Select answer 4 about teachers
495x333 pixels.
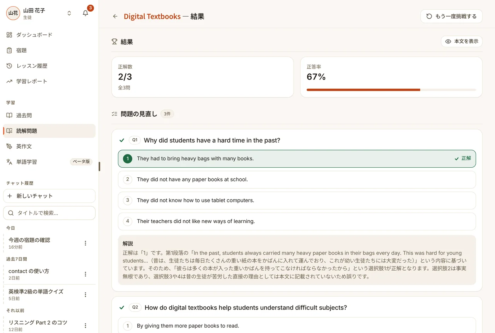[297, 221]
